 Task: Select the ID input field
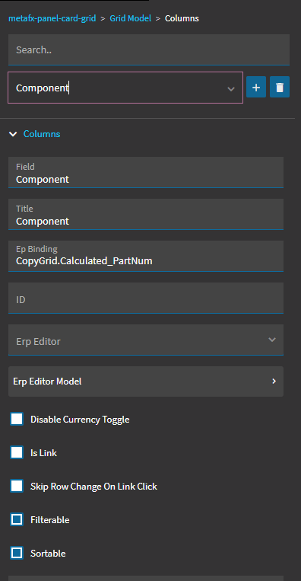pos(146,298)
